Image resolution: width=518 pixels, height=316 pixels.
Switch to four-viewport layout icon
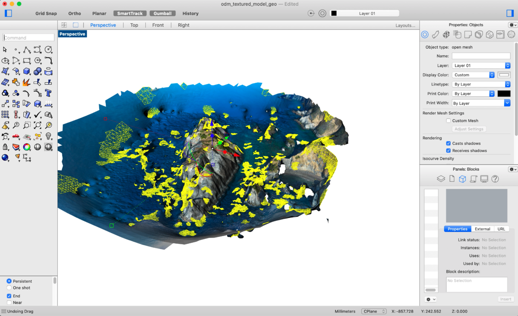(64, 25)
